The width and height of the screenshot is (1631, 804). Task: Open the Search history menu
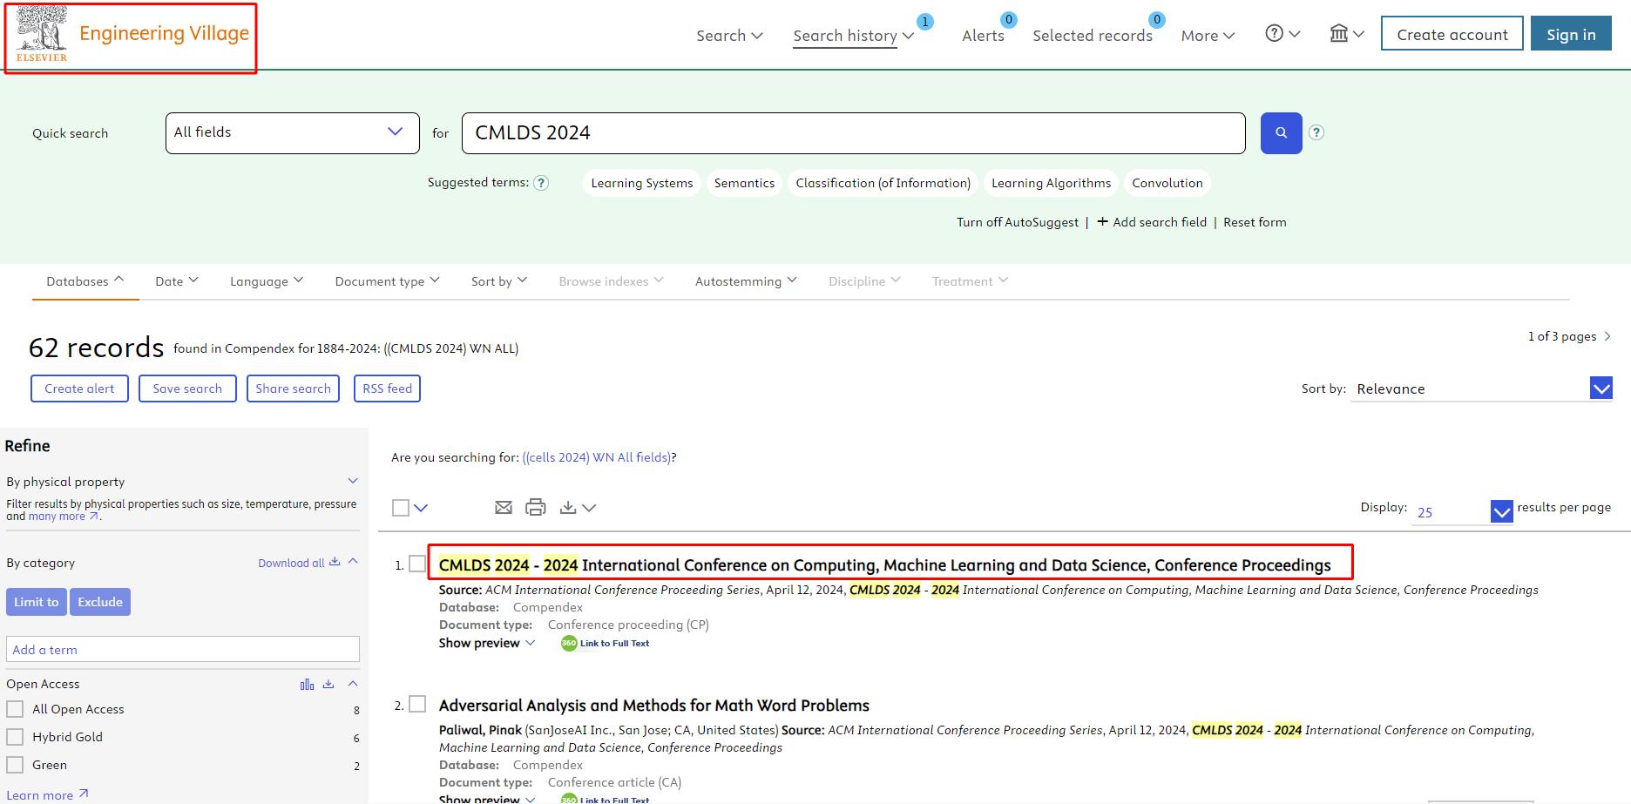coord(853,36)
